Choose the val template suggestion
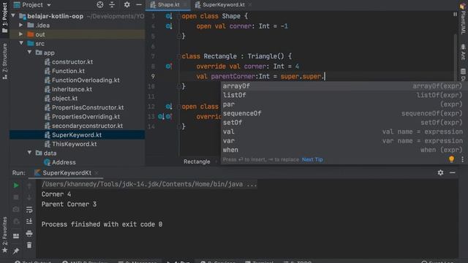Image resolution: width=468 pixels, height=263 pixels. 343,131
